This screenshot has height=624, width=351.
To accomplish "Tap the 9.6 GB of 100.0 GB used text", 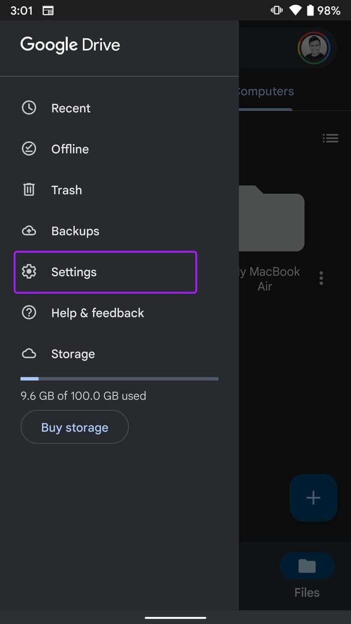I will [83, 395].
